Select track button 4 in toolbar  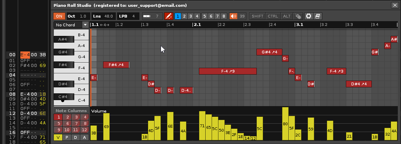coord(197,16)
